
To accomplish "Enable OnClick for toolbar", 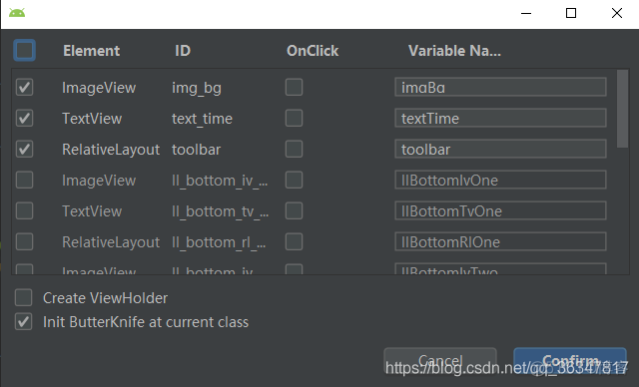I will tap(294, 149).
